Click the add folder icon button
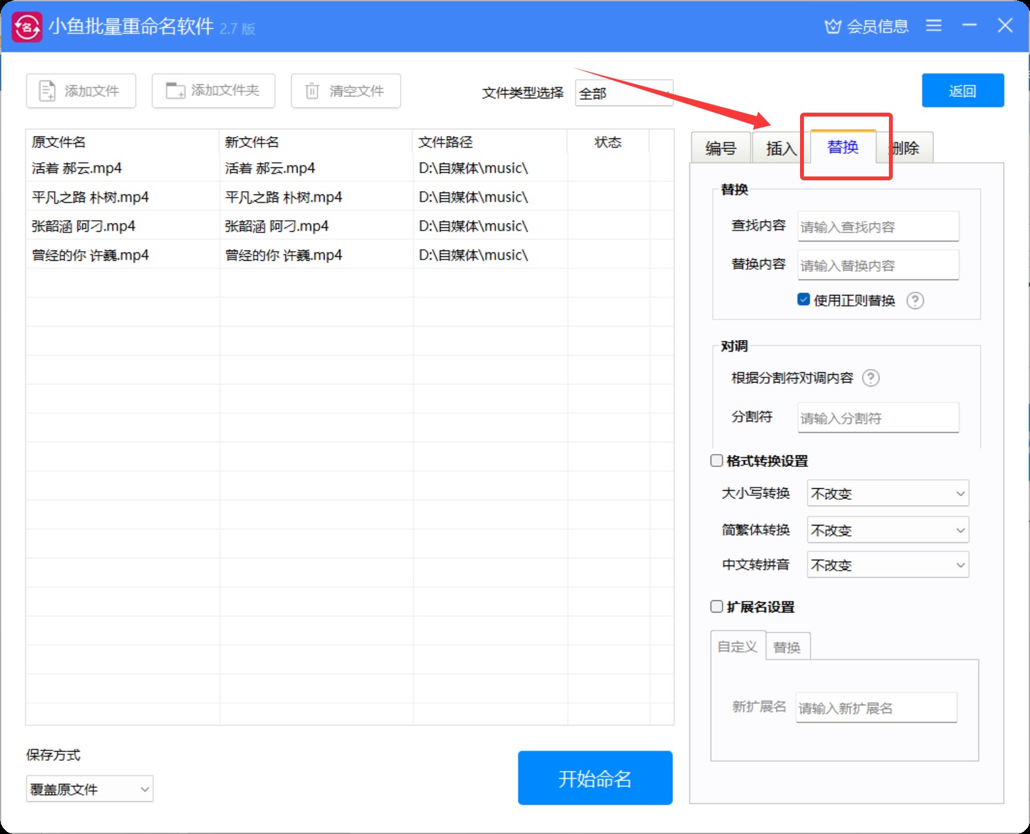The image size is (1030, 834). [175, 91]
